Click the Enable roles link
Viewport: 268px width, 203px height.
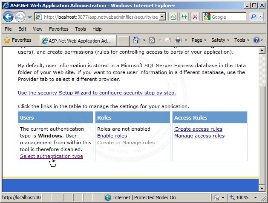[x=112, y=136]
